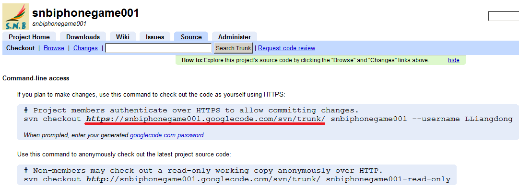This screenshot has width=519, height=187.
Task: Click the italic snbiphonegame001 subtitle
Action: [59, 24]
